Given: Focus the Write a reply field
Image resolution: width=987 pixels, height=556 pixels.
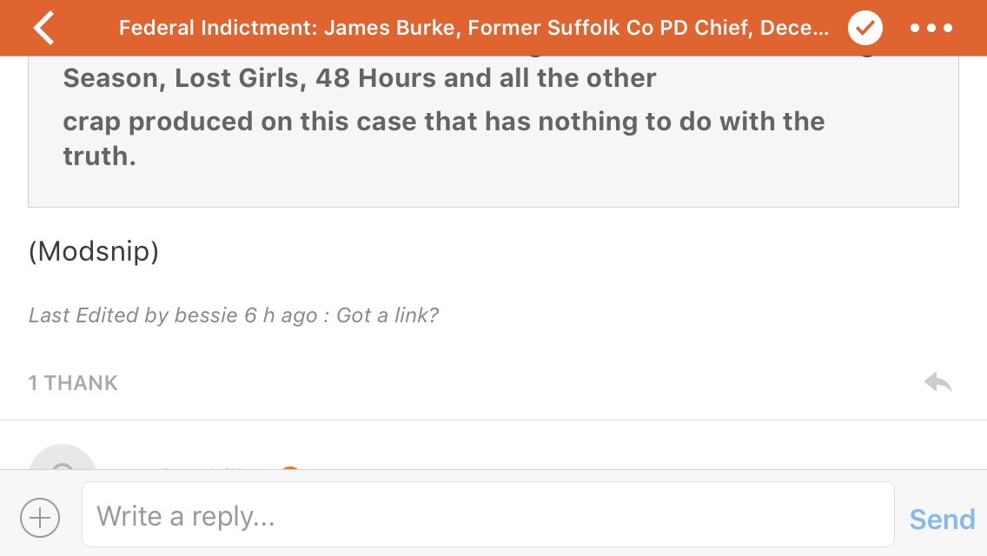Looking at the screenshot, I should 487,517.
